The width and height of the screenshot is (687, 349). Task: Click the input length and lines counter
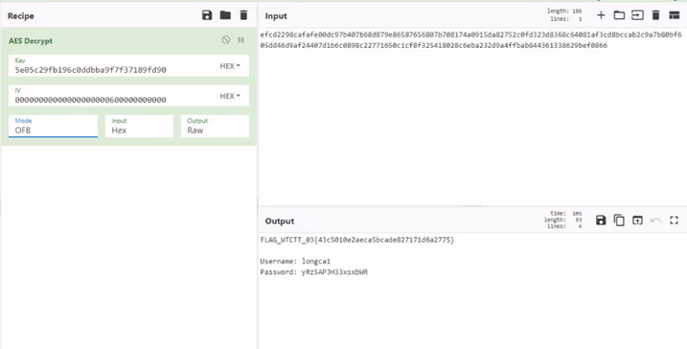coord(564,15)
